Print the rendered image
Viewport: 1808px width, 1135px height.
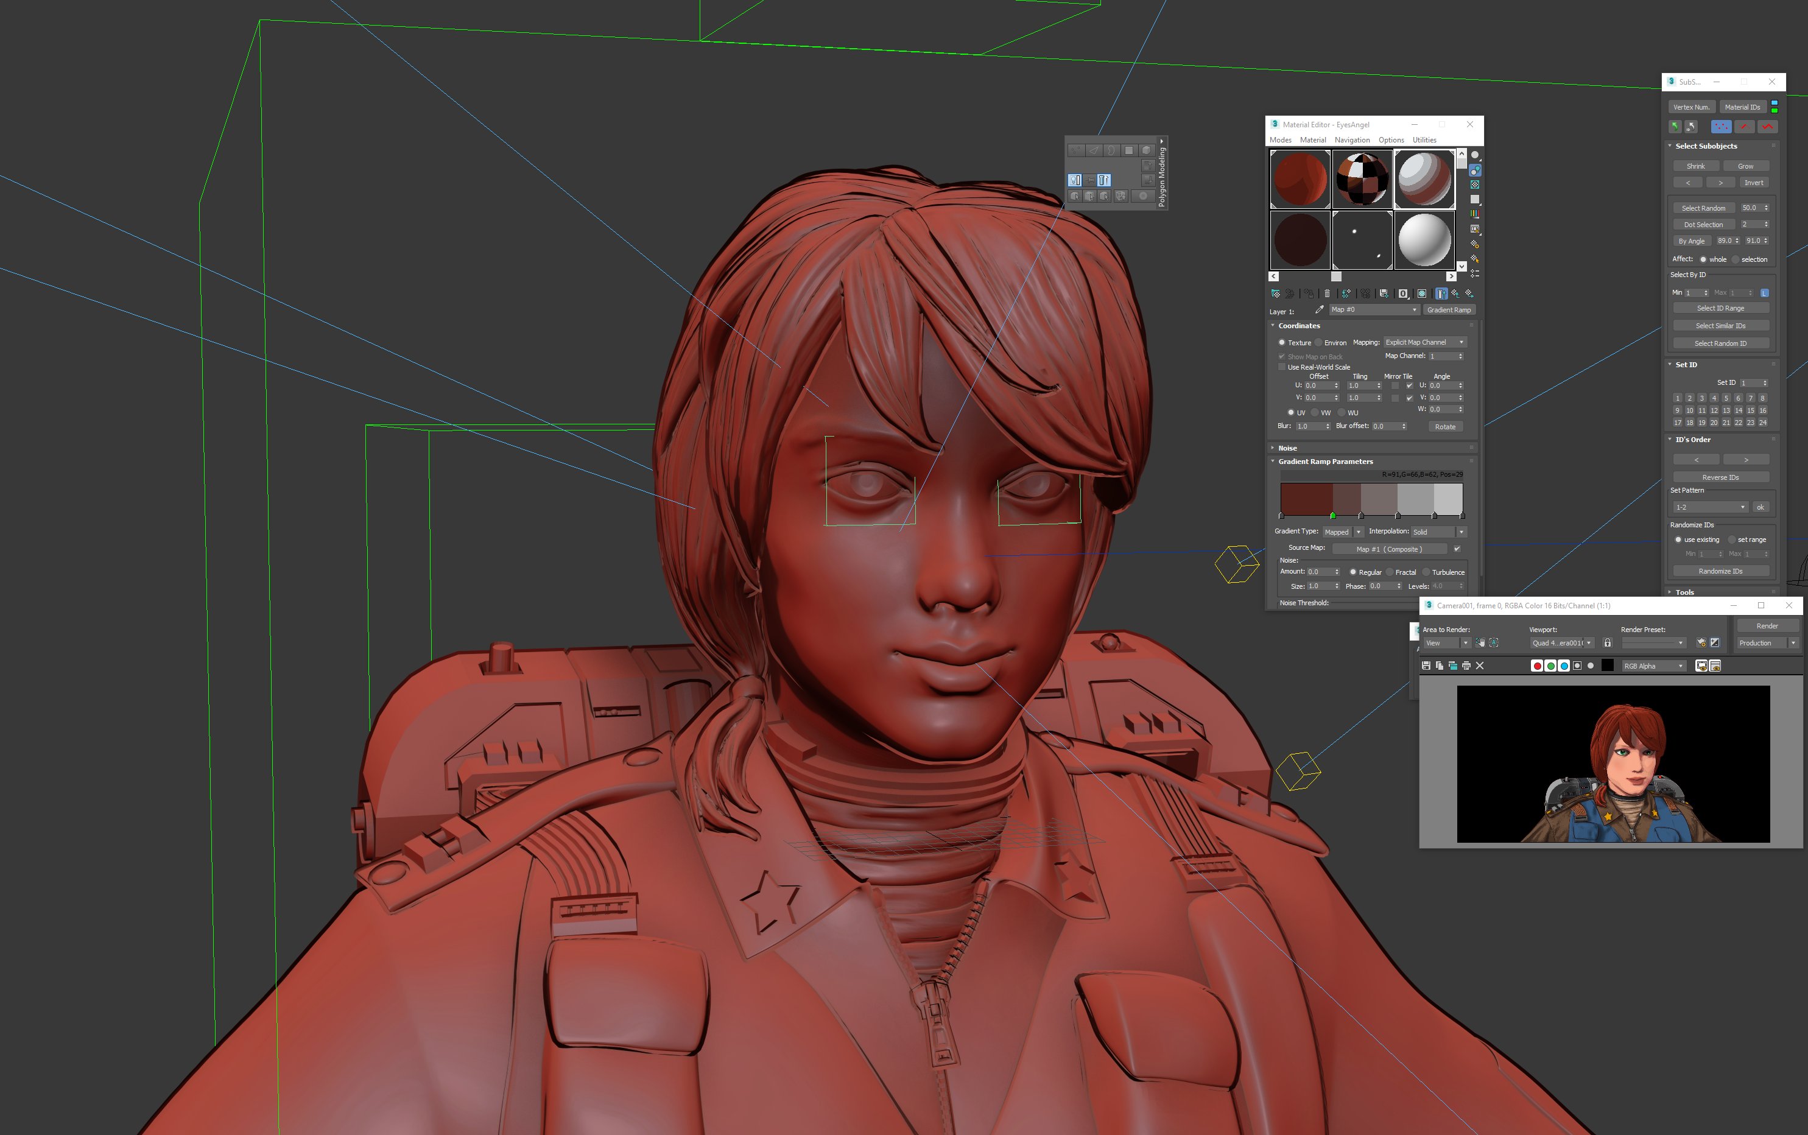[x=1466, y=666]
